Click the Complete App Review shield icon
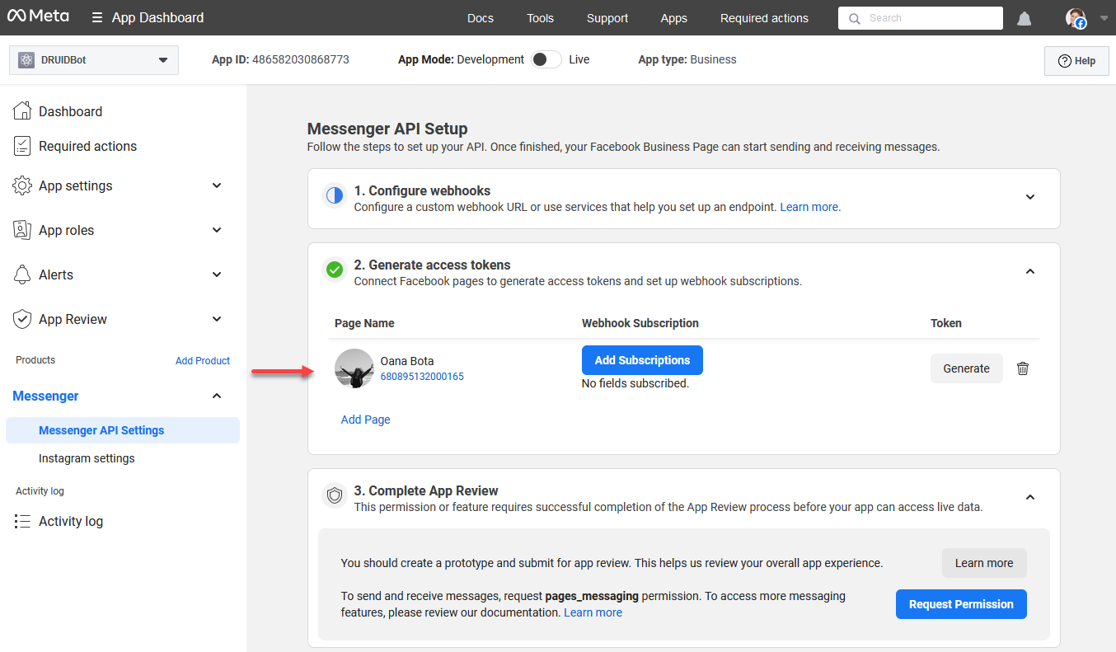This screenshot has height=652, width=1116. tap(334, 495)
